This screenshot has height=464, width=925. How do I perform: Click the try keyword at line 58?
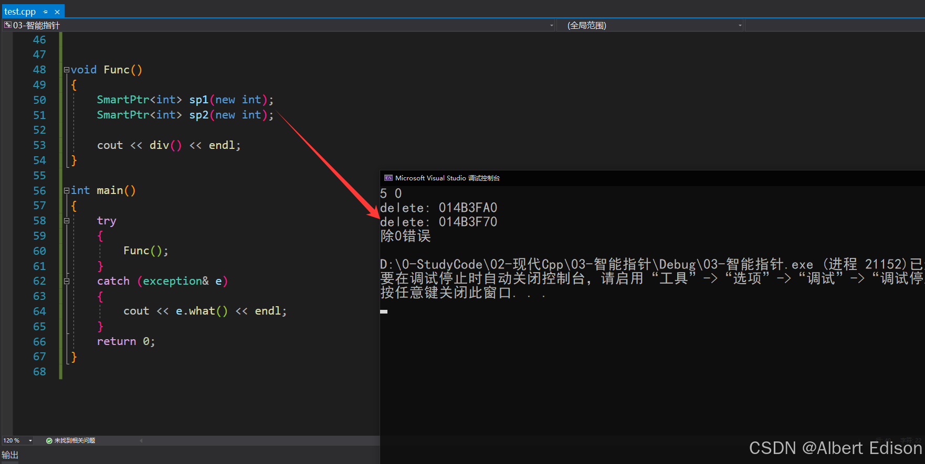tap(107, 221)
